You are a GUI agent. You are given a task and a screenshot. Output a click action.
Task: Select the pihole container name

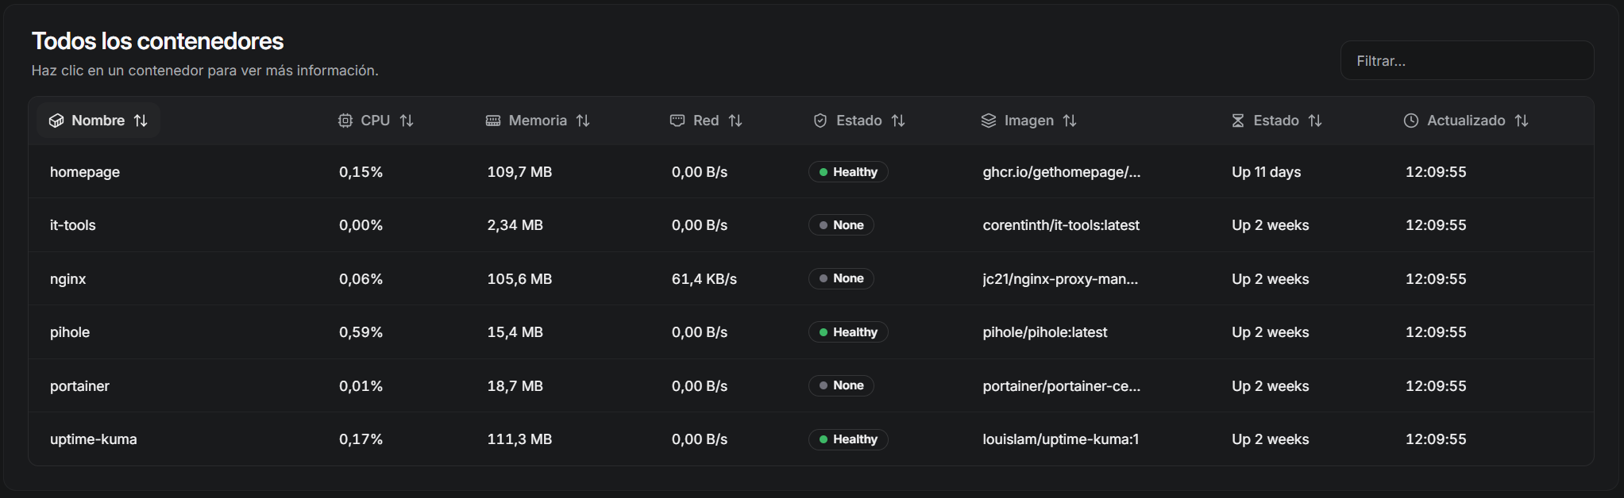70,332
